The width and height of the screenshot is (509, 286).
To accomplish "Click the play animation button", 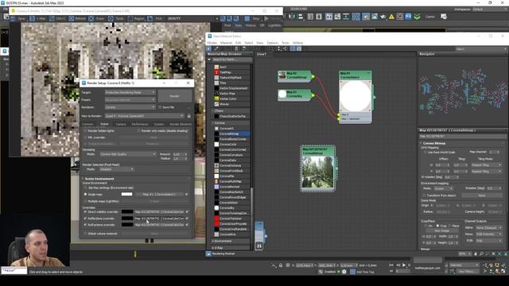I will pyautogui.click(x=404, y=265).
